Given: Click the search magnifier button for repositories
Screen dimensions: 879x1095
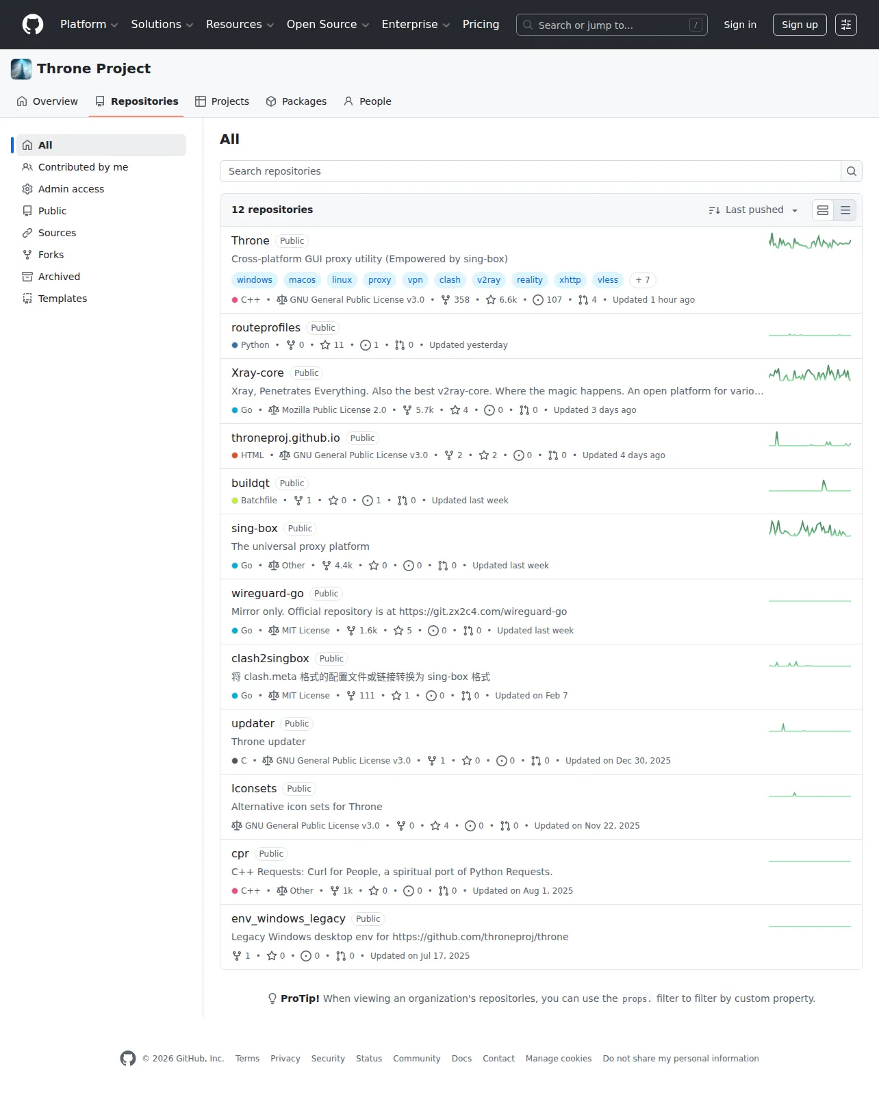Looking at the screenshot, I should [851, 171].
